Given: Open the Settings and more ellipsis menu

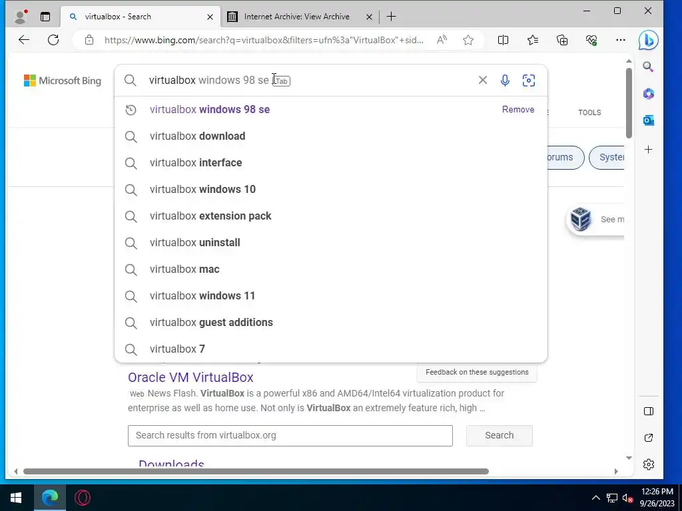Looking at the screenshot, I should point(621,40).
